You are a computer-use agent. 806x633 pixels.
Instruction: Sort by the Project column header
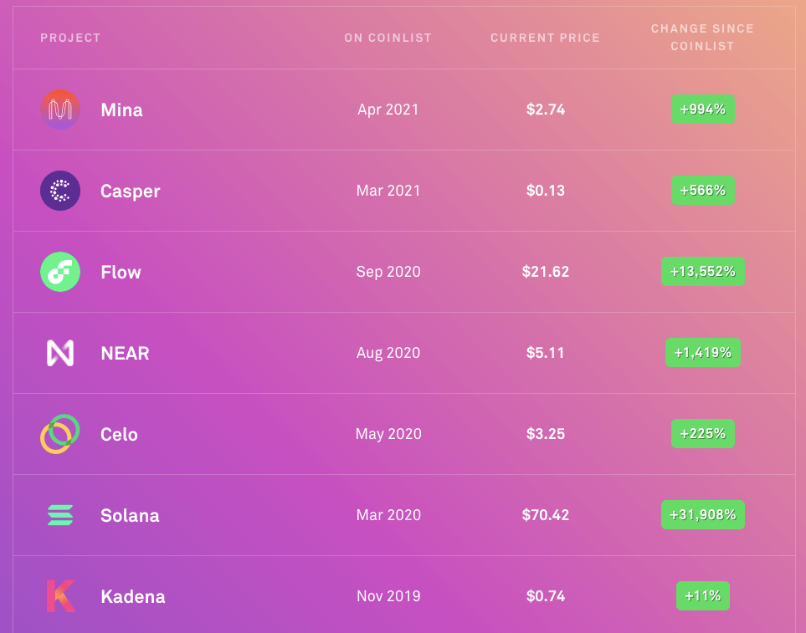[x=70, y=38]
